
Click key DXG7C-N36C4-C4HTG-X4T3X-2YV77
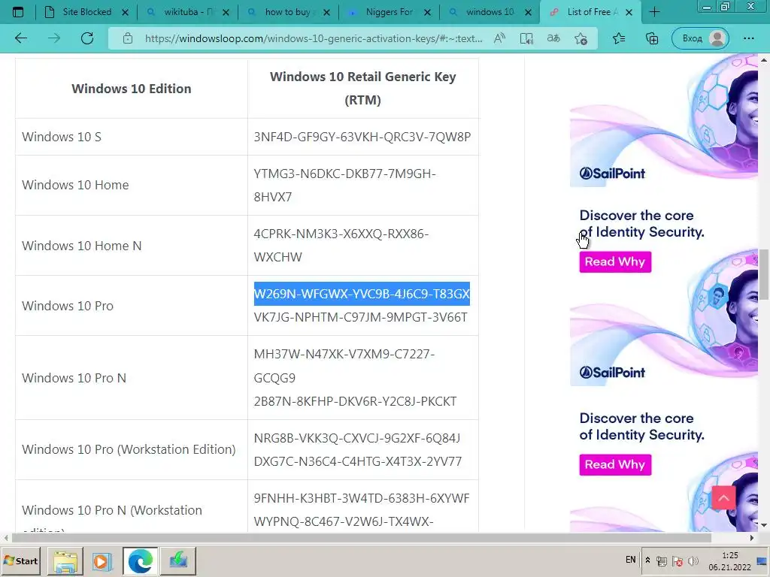pos(358,461)
